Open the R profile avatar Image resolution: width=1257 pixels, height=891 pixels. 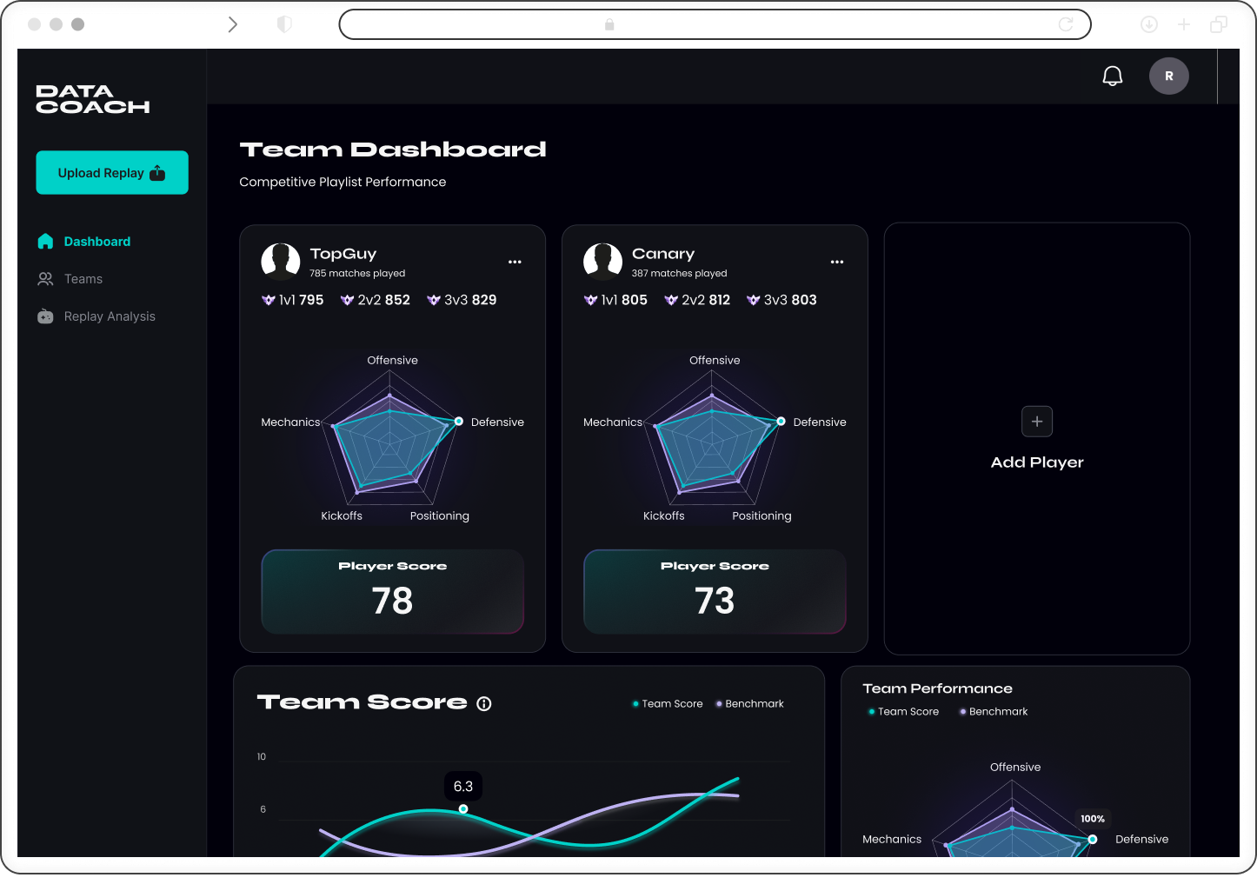tap(1168, 76)
